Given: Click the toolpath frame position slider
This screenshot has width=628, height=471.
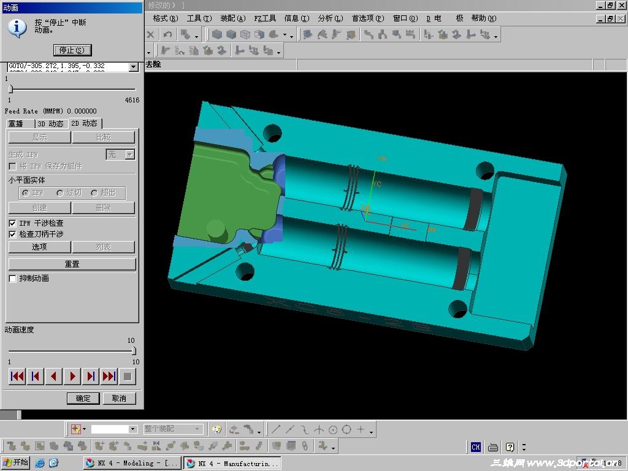Looking at the screenshot, I should coord(11,89).
